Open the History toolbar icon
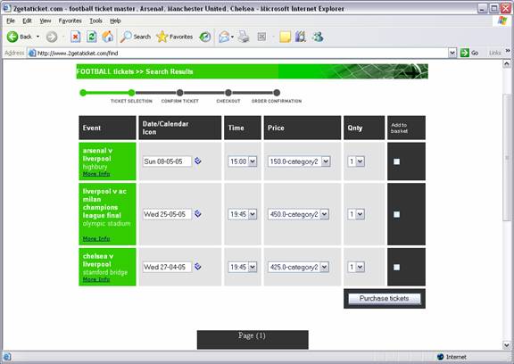Image resolution: width=514 pixels, height=364 pixels. pyautogui.click(x=205, y=37)
